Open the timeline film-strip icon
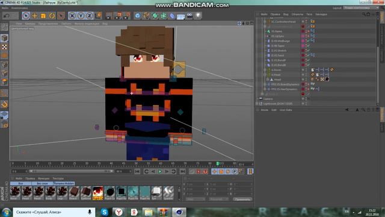 (250, 171)
